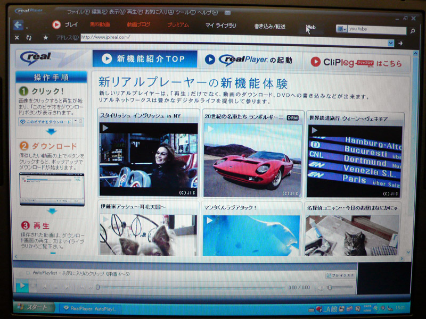Click the taskbar clock showing 15:01
426x319 pixels.
coord(400,308)
